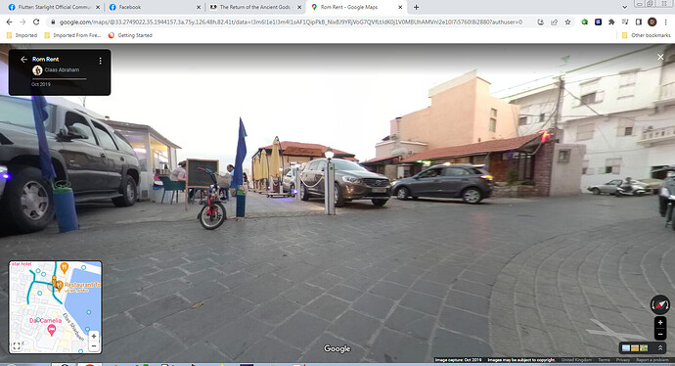The width and height of the screenshot is (675, 366).
Task: Click the Restaurant marker on the minimap
Action: click(x=60, y=285)
